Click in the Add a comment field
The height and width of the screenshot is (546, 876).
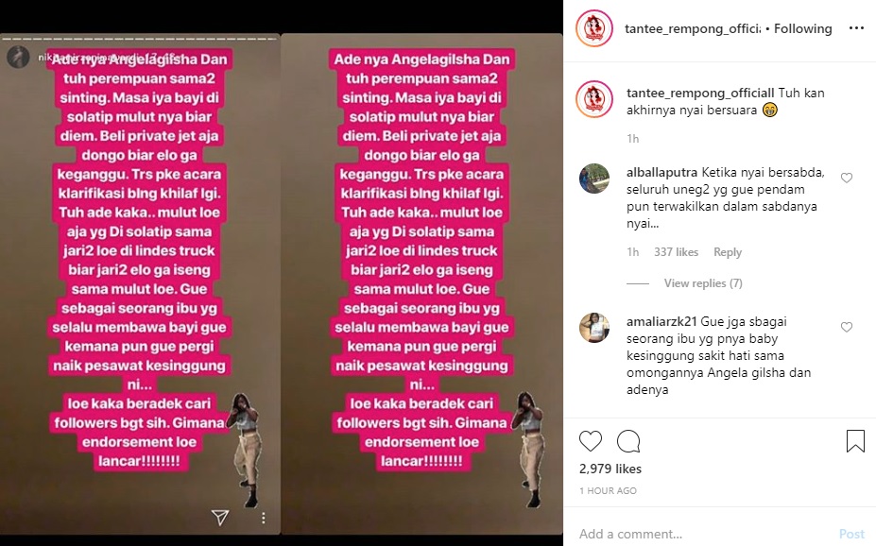tap(704, 534)
